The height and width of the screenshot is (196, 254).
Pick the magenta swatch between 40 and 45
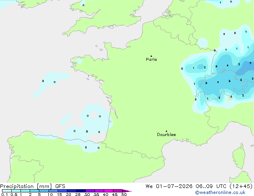109,191
